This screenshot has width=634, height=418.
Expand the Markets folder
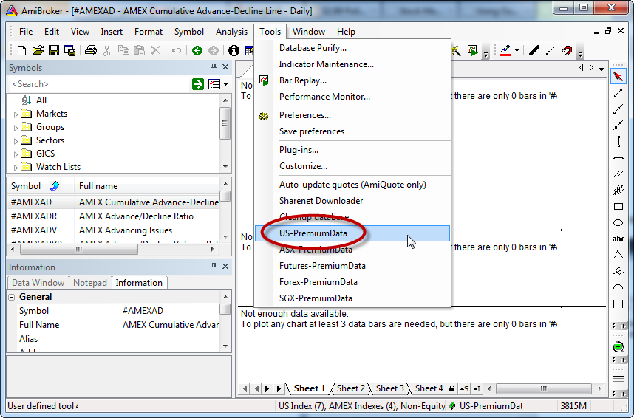(x=16, y=114)
